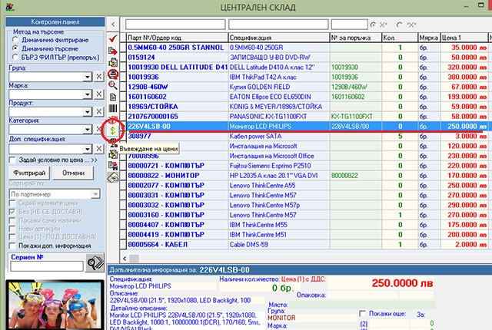Viewport: 492px width, 330px height.
Task: Select the X* prefix match radio button
Action: click(373, 25)
